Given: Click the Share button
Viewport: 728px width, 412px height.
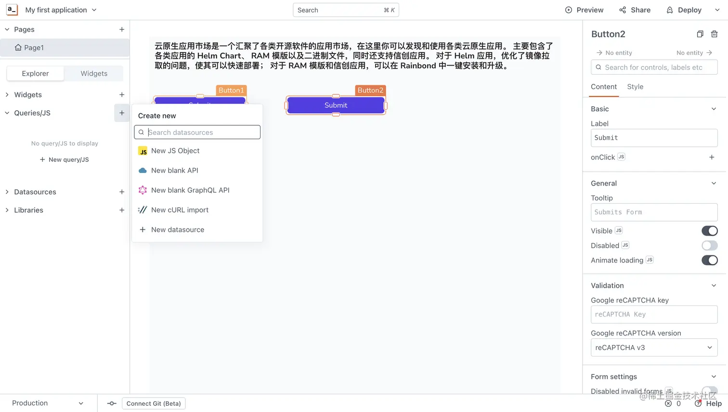Looking at the screenshot, I should 635,10.
